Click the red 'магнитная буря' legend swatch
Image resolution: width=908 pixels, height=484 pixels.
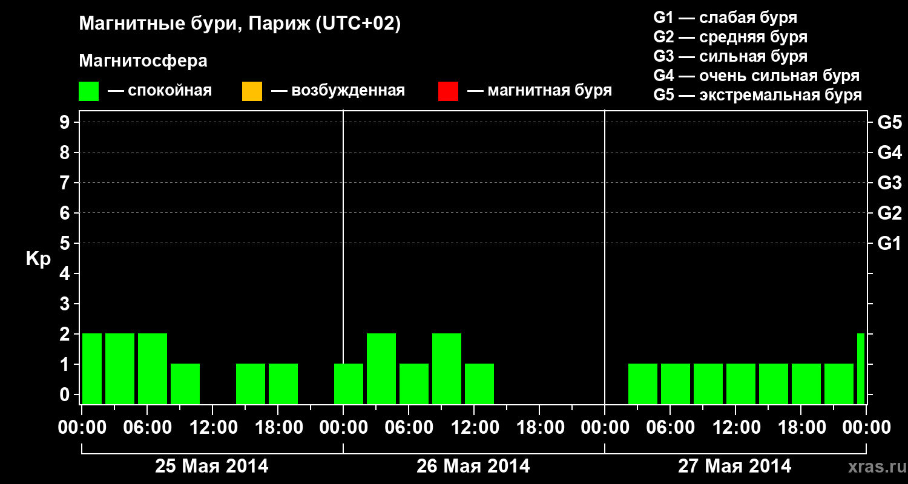(448, 91)
